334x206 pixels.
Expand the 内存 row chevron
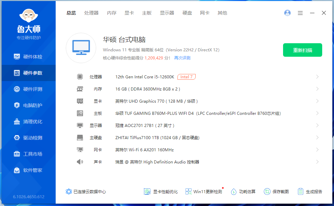click(x=317, y=89)
